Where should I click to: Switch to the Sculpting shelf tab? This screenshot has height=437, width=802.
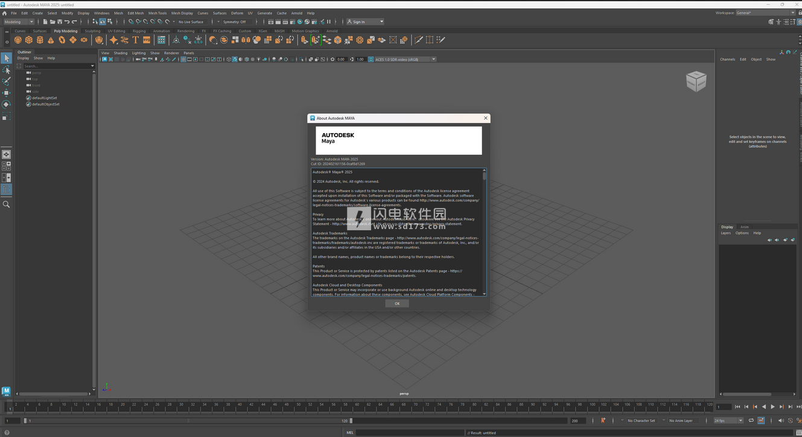[x=93, y=31]
